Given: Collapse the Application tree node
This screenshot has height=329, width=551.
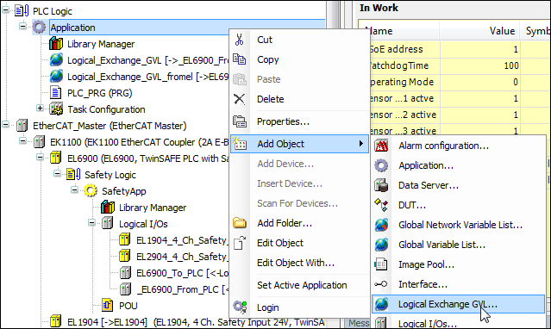Looking at the screenshot, I should [22, 27].
